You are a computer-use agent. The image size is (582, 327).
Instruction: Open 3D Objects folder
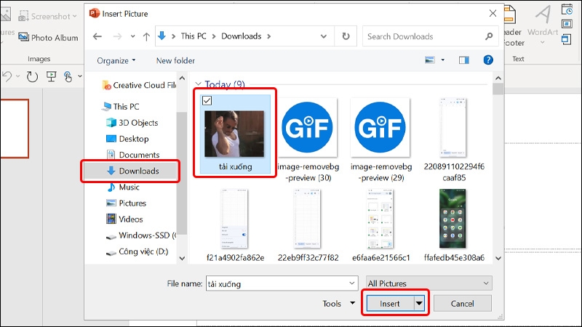click(132, 123)
